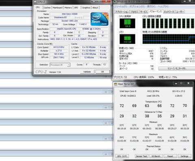This screenshot has width=195, height=161.
Task: Click the CPU usage 100% gauge
Action: [127, 24]
